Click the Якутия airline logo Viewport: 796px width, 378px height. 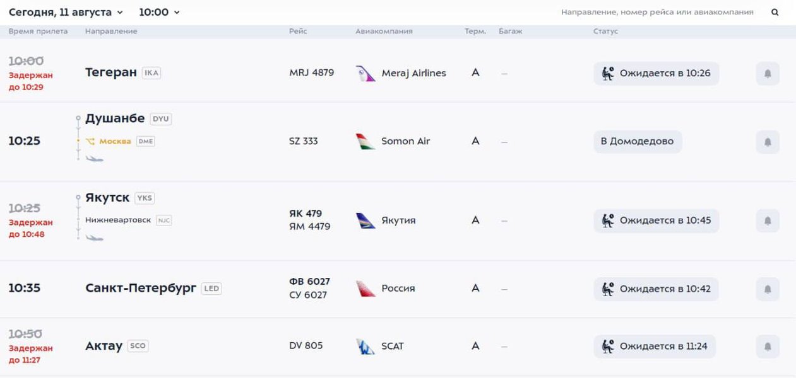(365, 220)
